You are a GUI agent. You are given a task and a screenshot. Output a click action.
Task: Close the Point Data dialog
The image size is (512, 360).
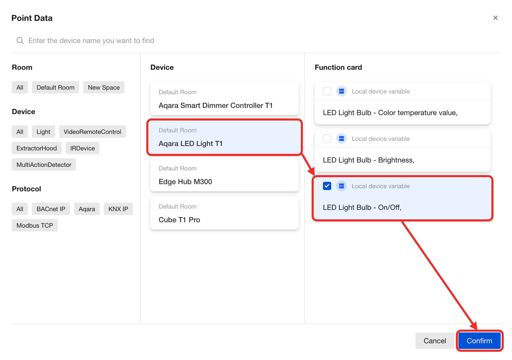click(x=495, y=18)
